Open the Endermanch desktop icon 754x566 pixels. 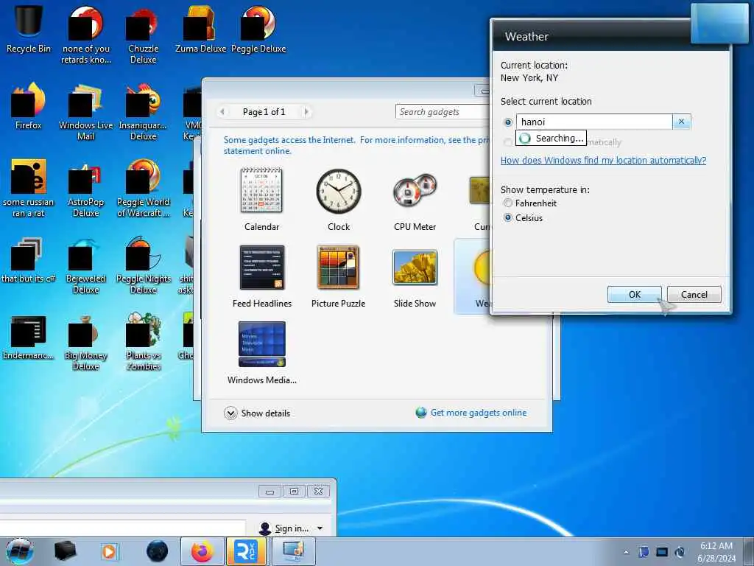(x=29, y=337)
